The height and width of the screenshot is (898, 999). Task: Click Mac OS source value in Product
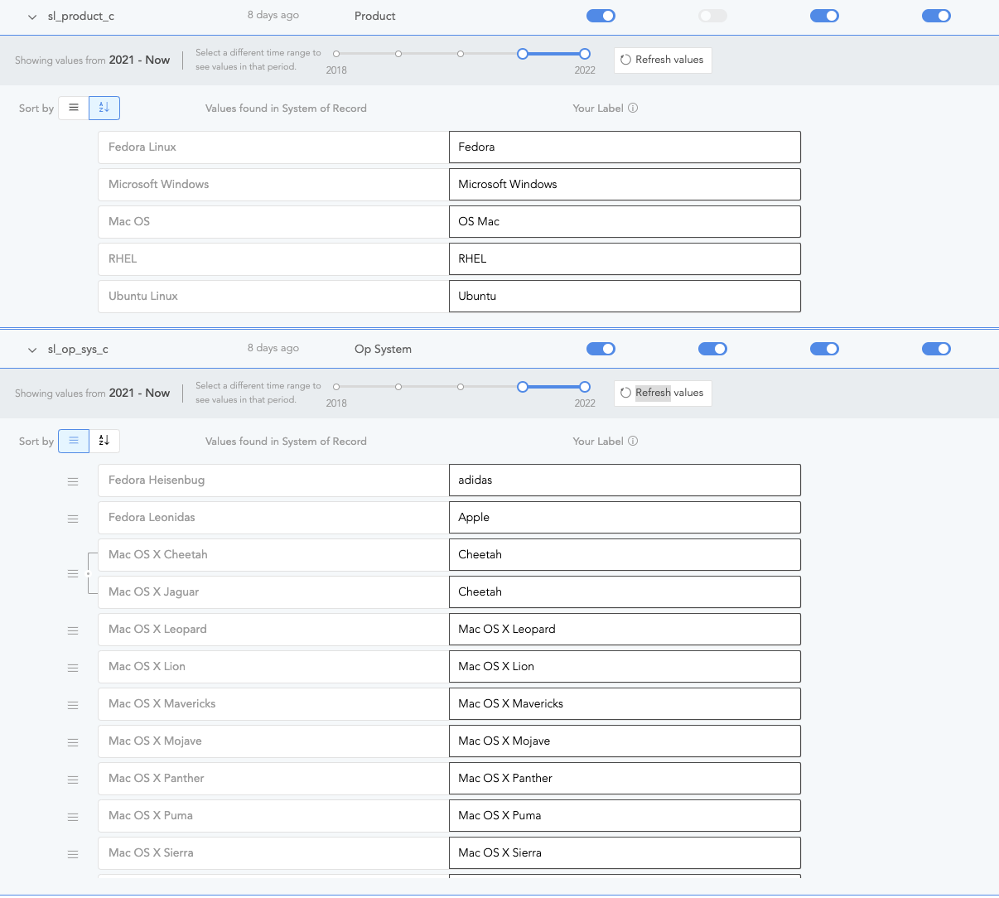coord(273,221)
